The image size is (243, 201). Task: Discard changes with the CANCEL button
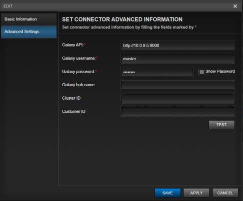coord(225,193)
